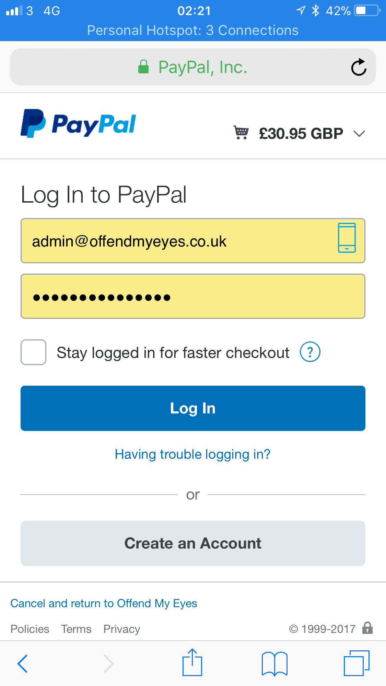Screen dimensions: 386x686
Task: Open help for staying logged in
Action: pos(310,352)
